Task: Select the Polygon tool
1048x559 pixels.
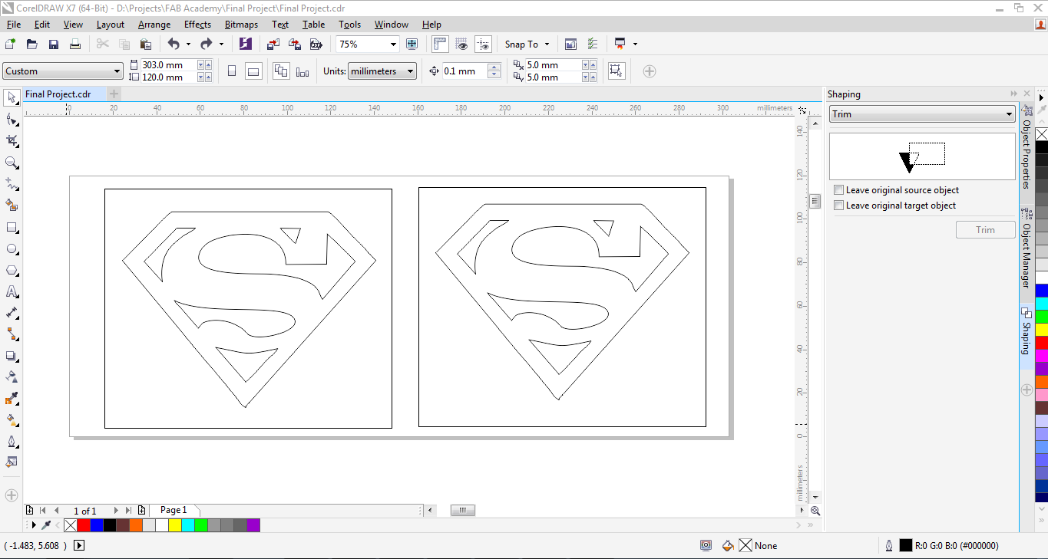Action: (x=12, y=271)
